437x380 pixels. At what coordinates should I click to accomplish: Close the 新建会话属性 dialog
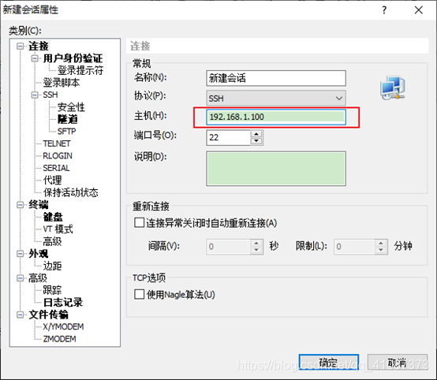(x=418, y=10)
